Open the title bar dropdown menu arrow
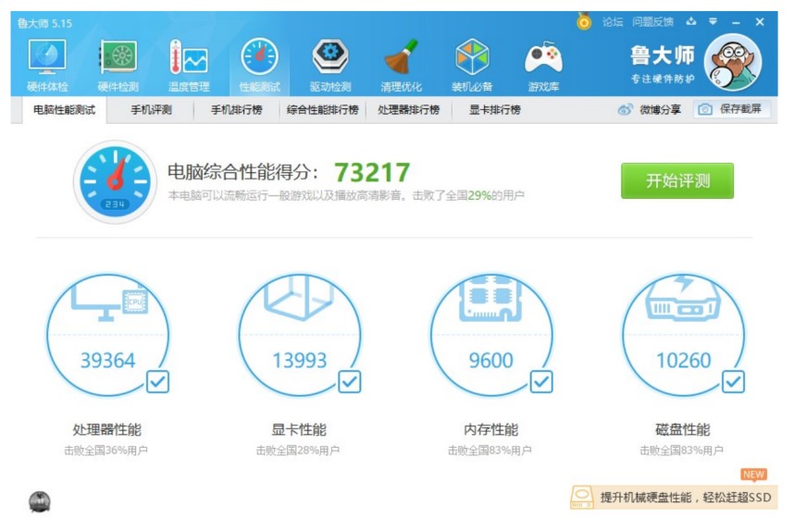The width and height of the screenshot is (794, 531). [713, 21]
